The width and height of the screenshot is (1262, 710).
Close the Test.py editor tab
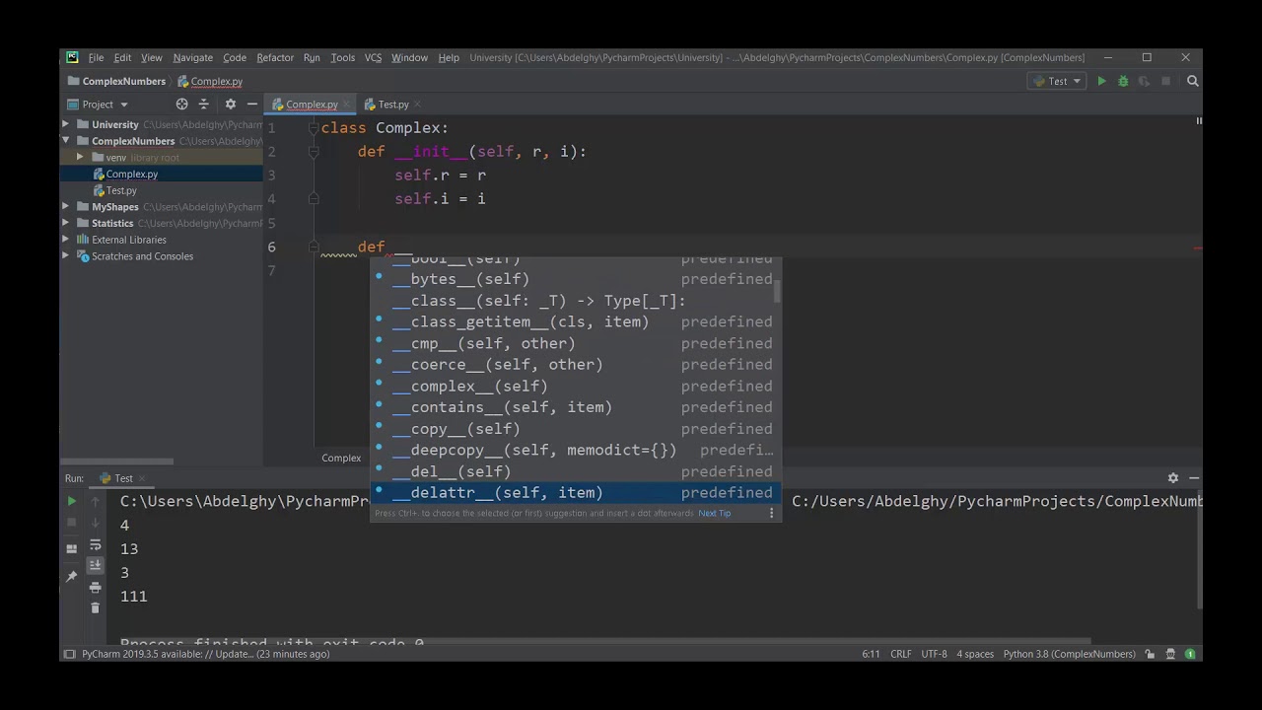417,104
